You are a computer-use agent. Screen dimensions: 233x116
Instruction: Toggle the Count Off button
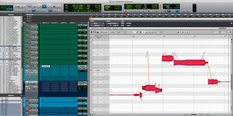[x=167, y=5]
